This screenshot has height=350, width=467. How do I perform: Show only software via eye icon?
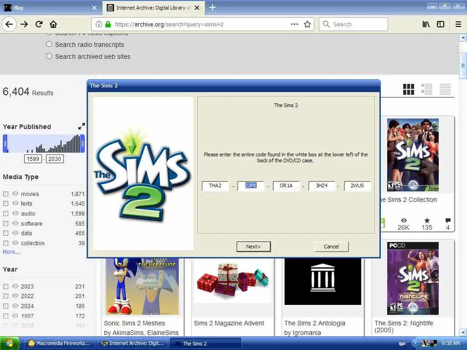pyautogui.click(x=15, y=223)
